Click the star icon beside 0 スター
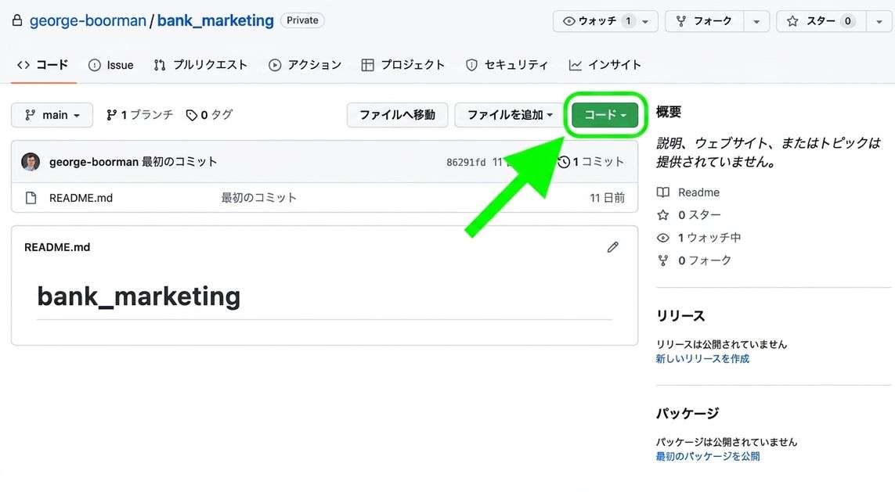Screen dimensions: 895x492 [x=662, y=215]
